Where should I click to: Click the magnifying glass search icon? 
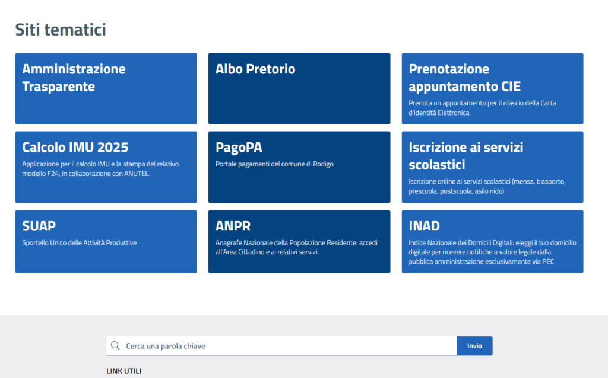click(115, 346)
